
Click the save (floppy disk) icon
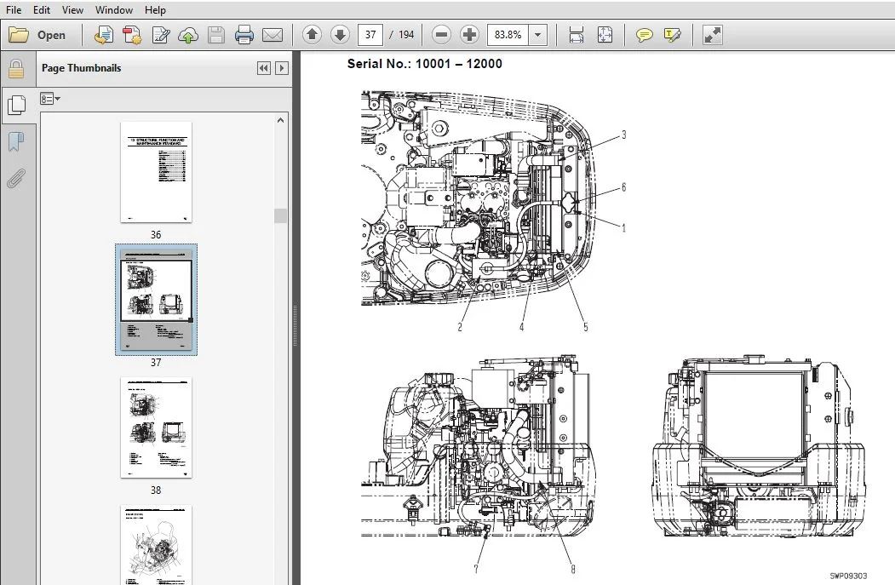click(x=215, y=35)
